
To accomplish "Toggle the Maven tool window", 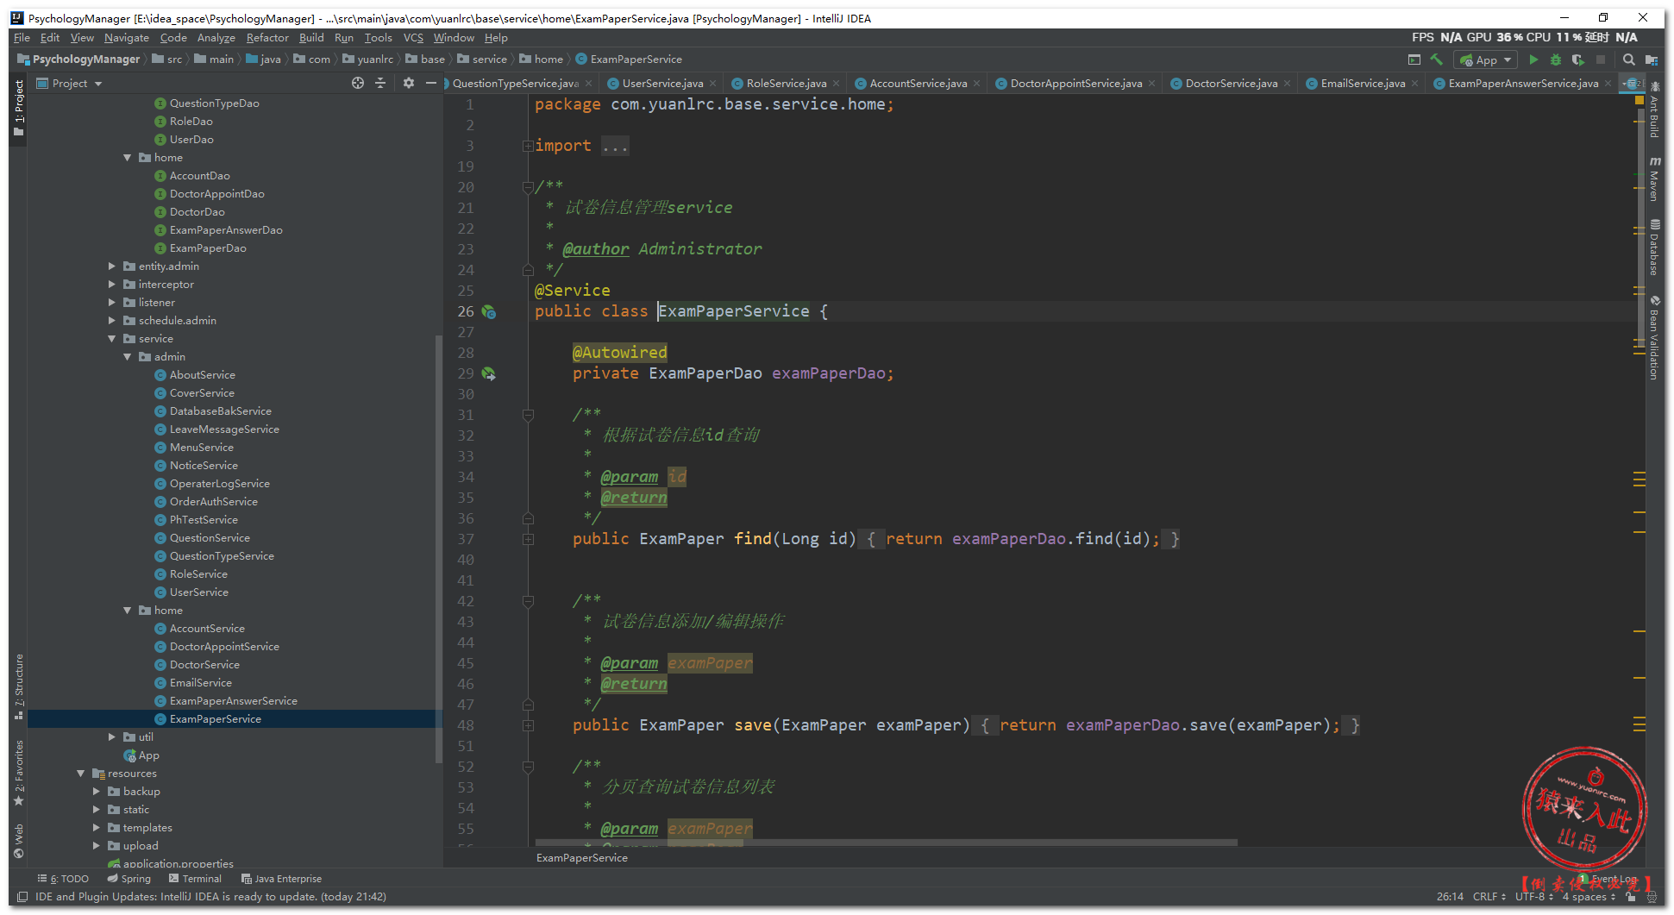I will coord(1654,179).
